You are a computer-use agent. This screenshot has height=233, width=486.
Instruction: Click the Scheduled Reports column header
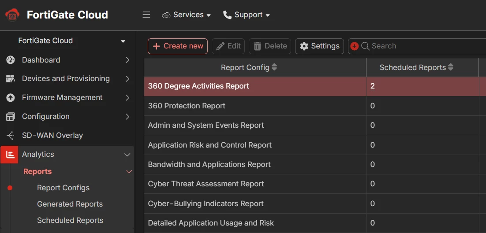(422, 67)
